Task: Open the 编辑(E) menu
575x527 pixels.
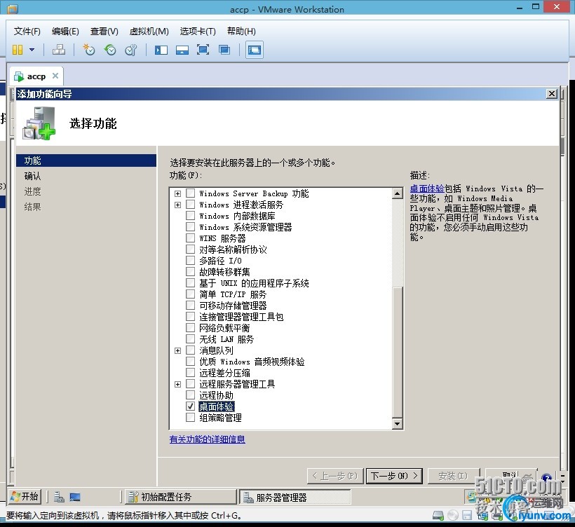Action: point(65,31)
